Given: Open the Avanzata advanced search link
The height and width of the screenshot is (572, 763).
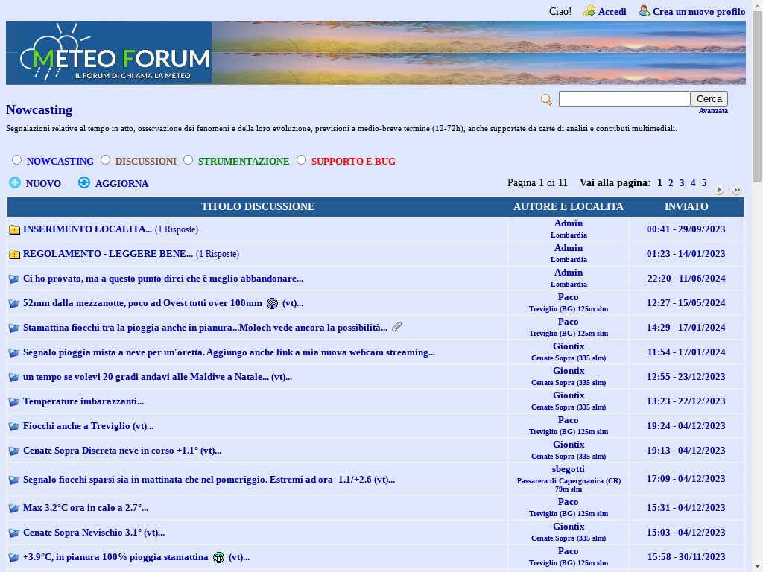Looking at the screenshot, I should click(713, 111).
